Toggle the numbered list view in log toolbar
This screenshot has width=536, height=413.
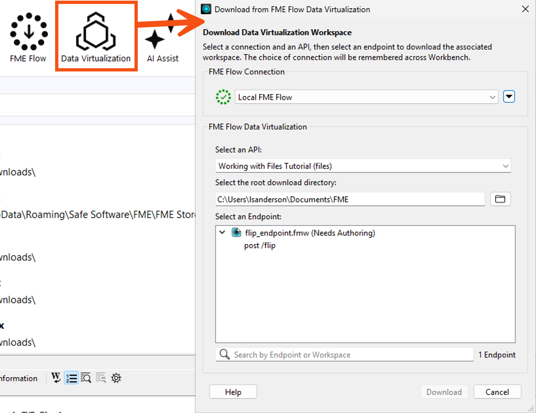71,378
